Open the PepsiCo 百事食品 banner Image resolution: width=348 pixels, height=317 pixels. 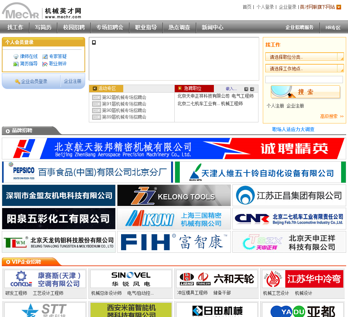[87, 172]
